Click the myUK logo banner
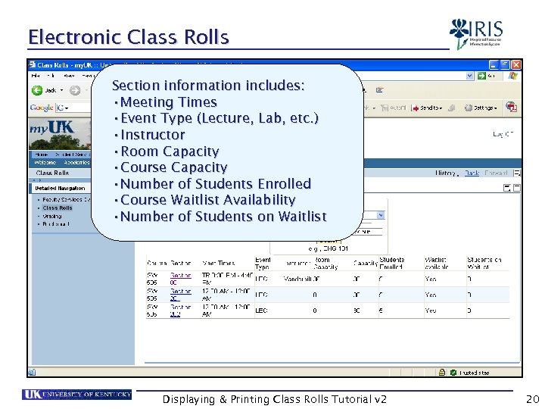The image size is (545, 409). pos(60,134)
